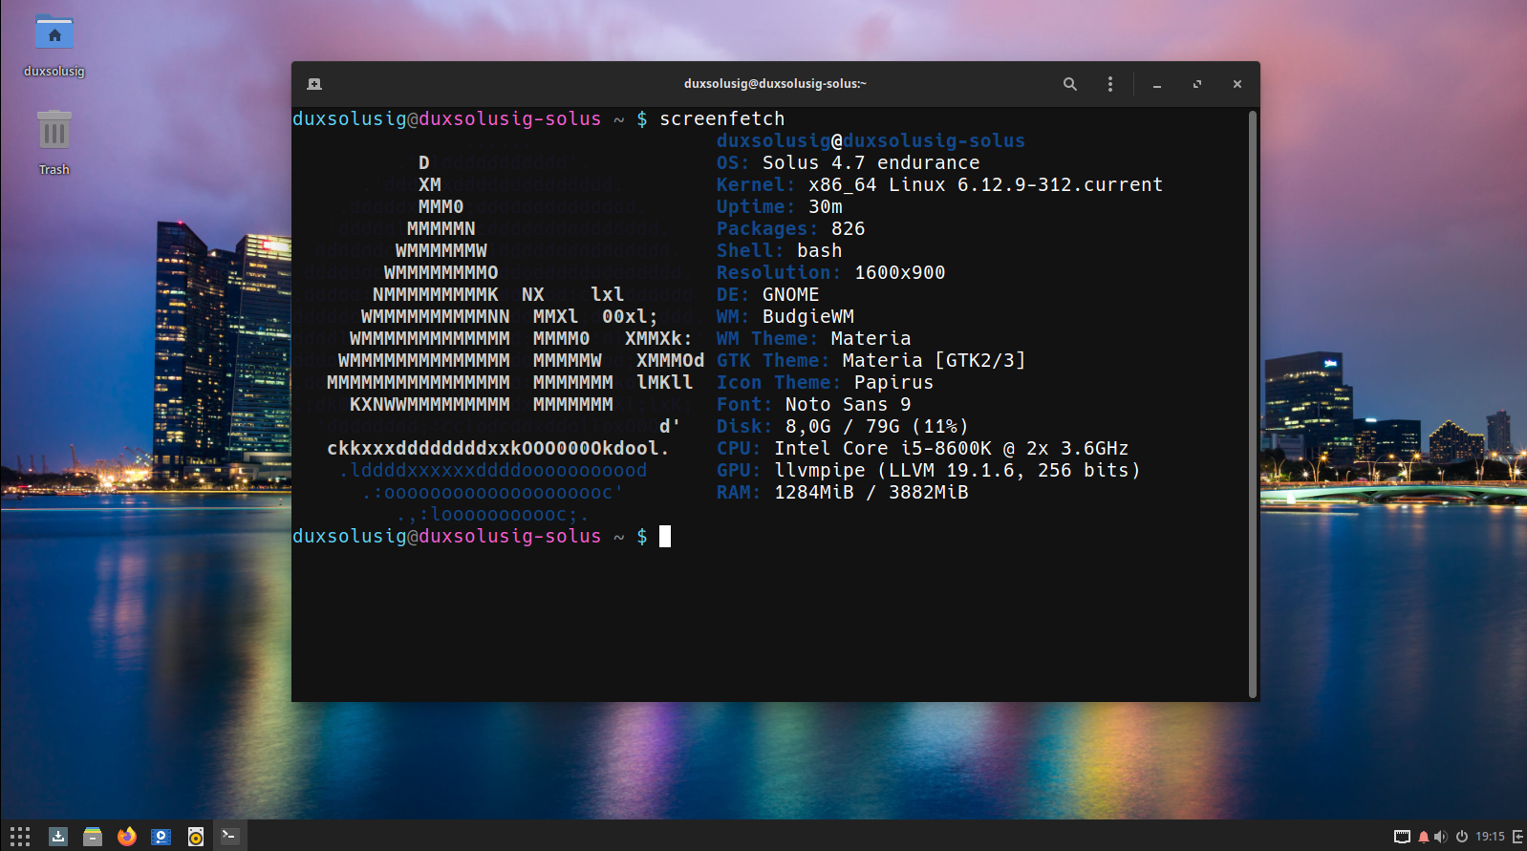Image resolution: width=1527 pixels, height=851 pixels.
Task: Click the 'GPU: llvmpipe' line
Action: (x=929, y=470)
